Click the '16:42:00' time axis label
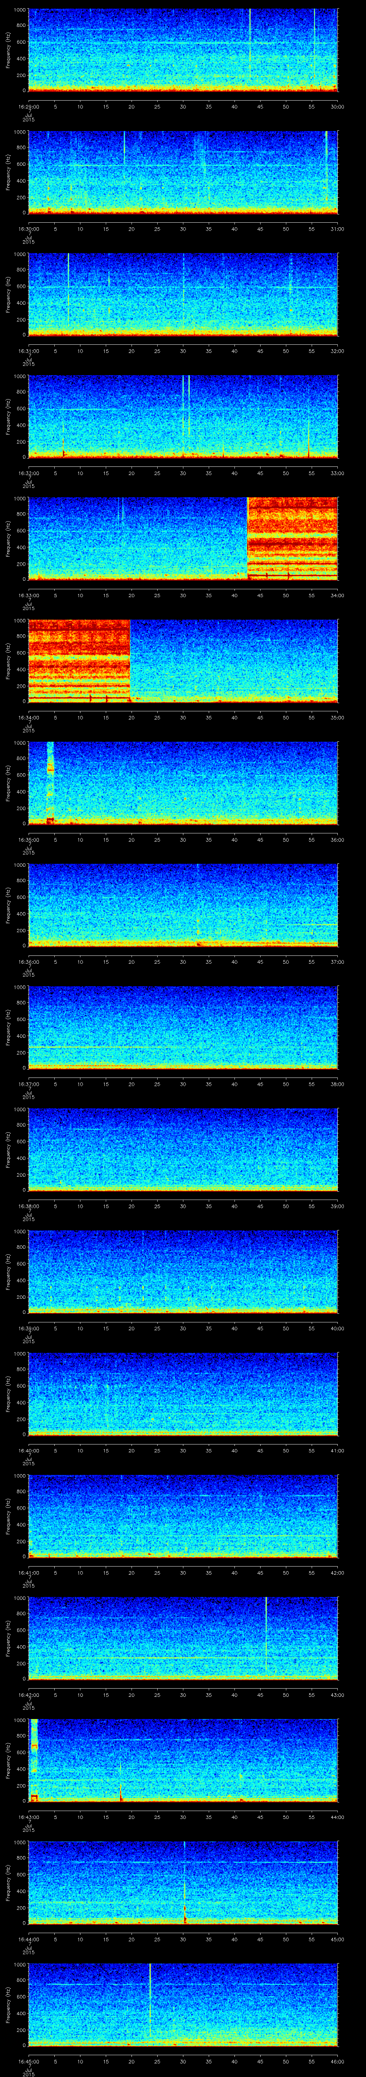The width and height of the screenshot is (366, 2077). tap(28, 1695)
